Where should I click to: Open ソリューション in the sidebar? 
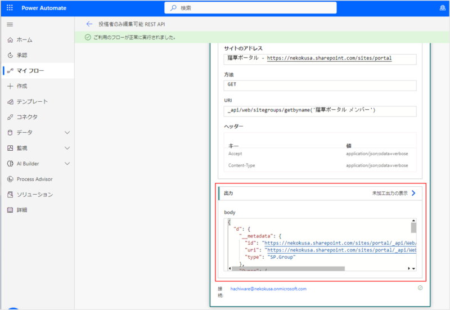[x=34, y=195]
